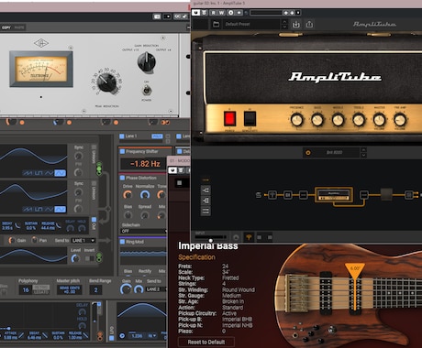Open the Brit 8000 amp model selector
This screenshot has height=348, width=422.
(x=334, y=152)
